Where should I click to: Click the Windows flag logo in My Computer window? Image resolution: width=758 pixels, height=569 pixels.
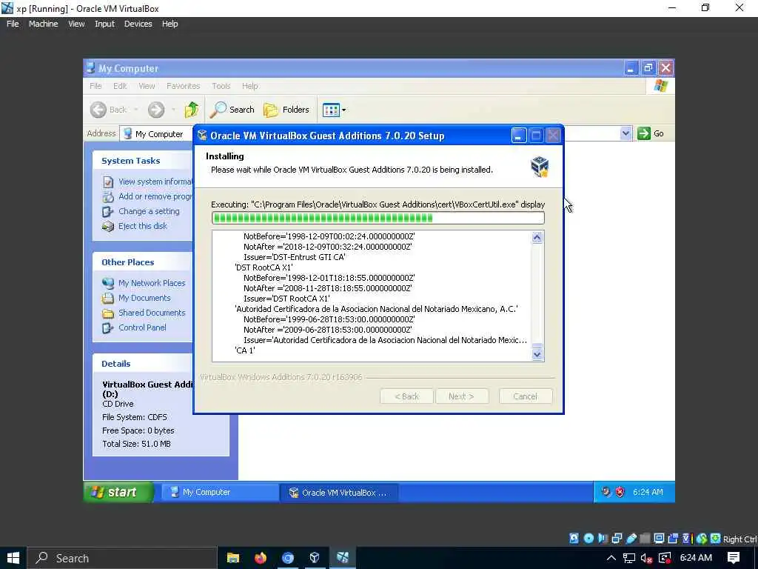coord(660,86)
